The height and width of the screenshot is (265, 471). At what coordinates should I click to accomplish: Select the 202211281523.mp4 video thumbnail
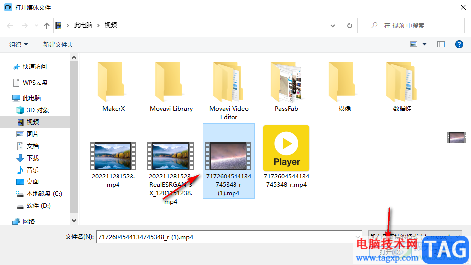[x=113, y=156]
